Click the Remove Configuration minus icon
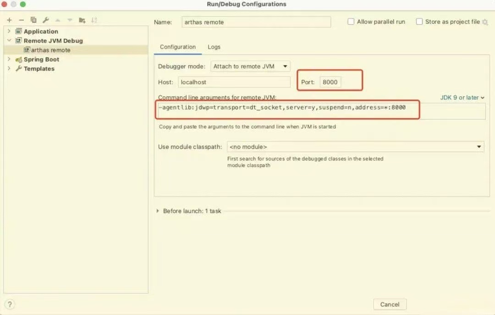This screenshot has width=495, height=315. click(x=21, y=20)
